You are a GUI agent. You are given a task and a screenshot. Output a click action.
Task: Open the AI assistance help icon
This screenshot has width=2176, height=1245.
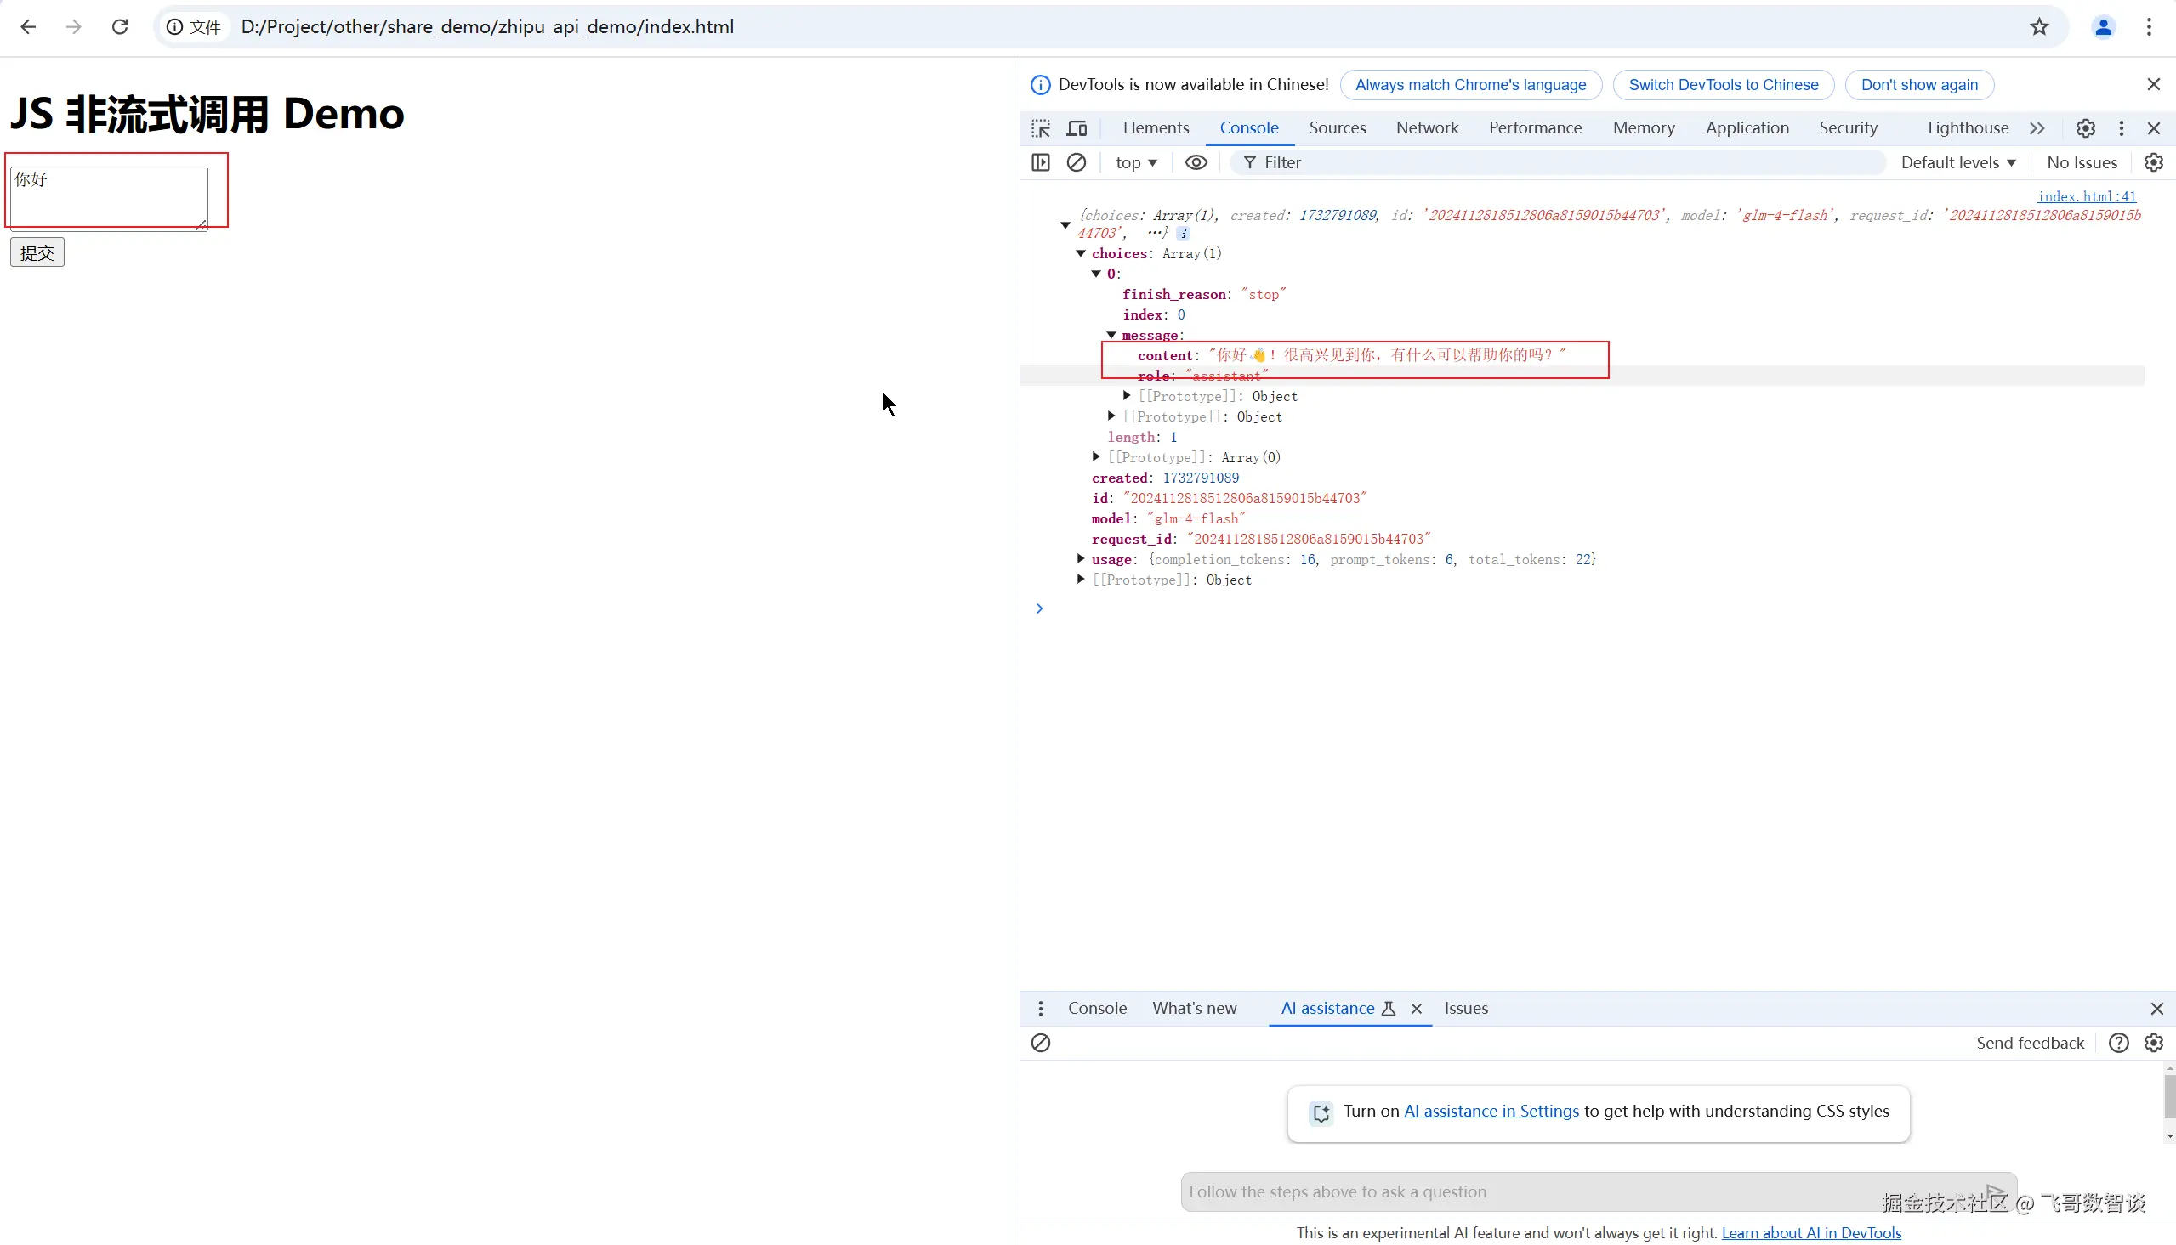2118,1043
